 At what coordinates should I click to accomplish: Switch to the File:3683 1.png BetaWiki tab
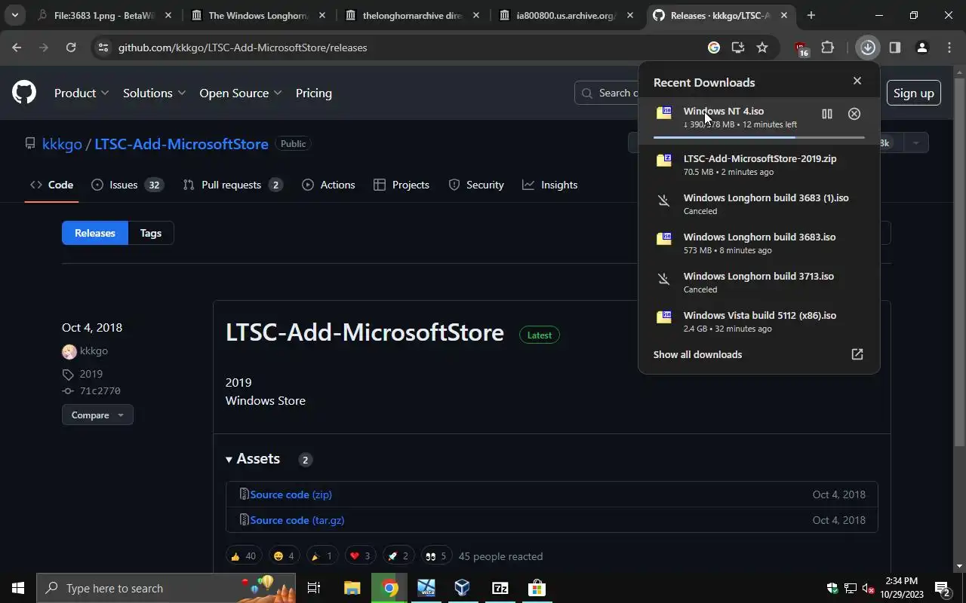tap(106, 15)
